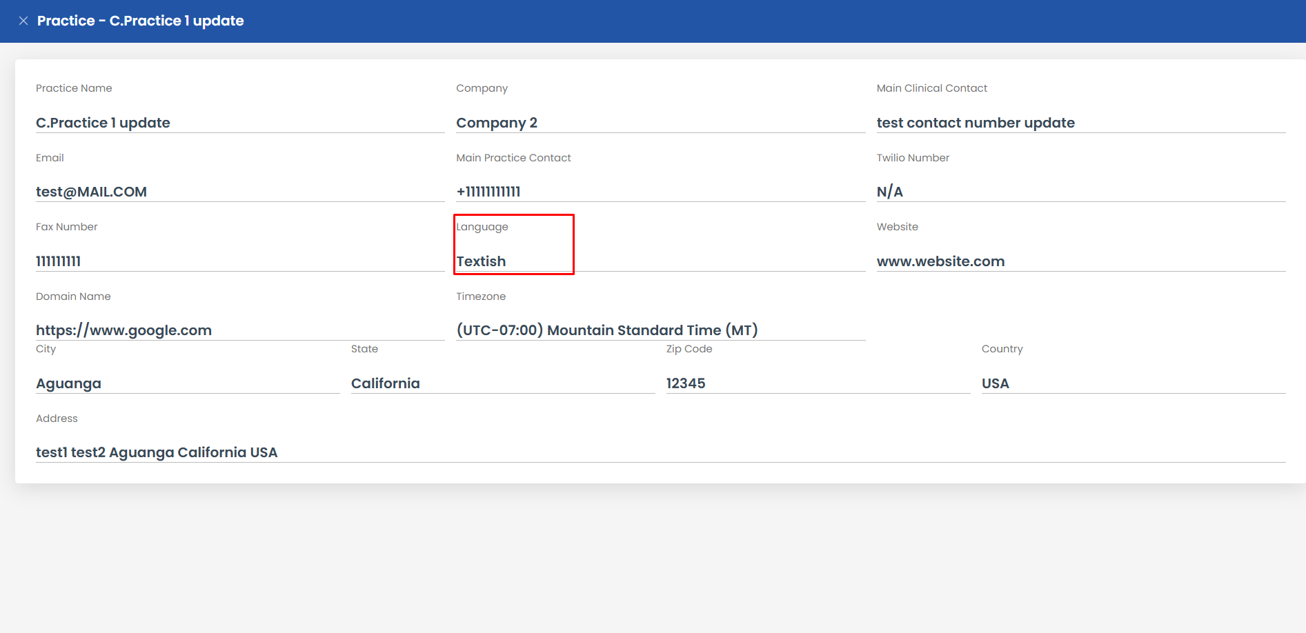Image resolution: width=1306 pixels, height=633 pixels.
Task: Click the Zip Code 12345 field
Action: coord(685,383)
